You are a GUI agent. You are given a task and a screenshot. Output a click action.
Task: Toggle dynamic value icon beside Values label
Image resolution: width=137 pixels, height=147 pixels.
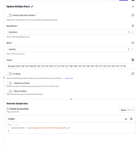pyautogui.click(x=133, y=60)
